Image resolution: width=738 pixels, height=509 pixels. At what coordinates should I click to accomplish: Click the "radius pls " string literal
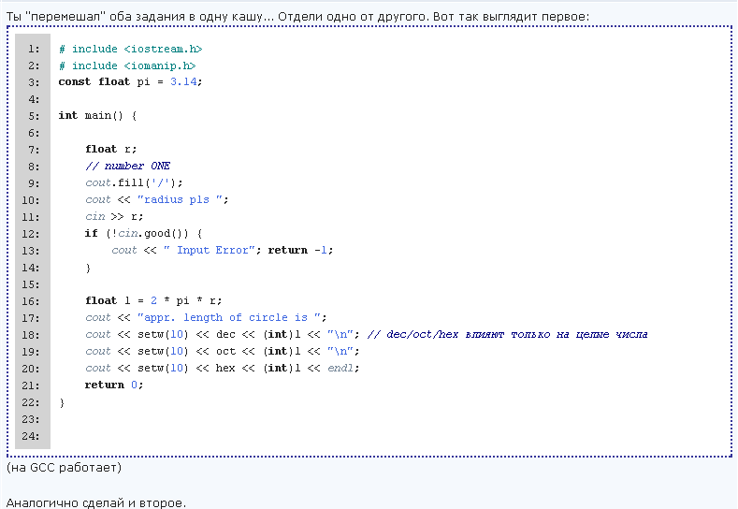pos(180,200)
